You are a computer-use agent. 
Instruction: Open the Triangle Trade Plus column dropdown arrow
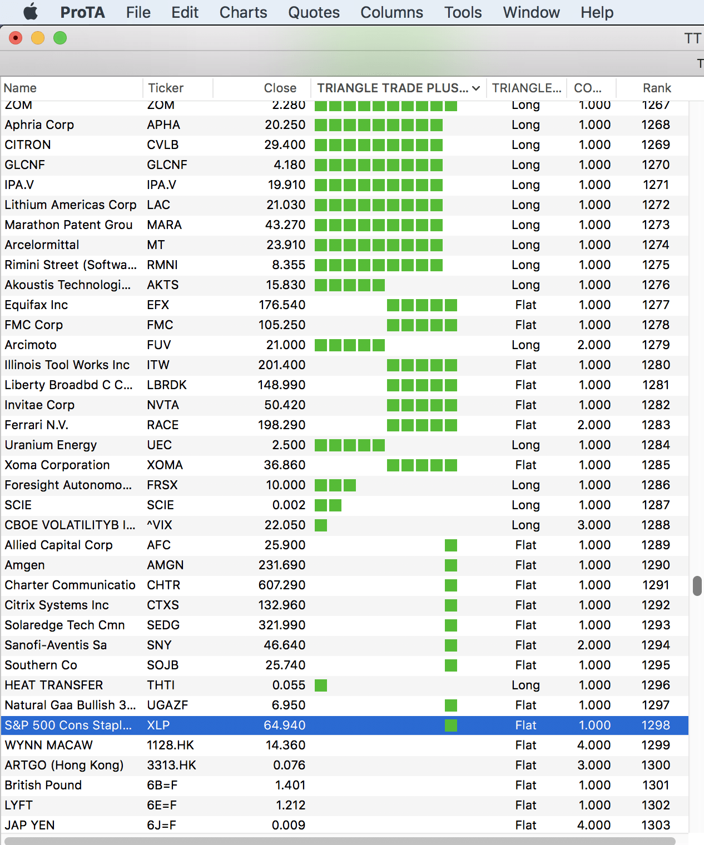pyautogui.click(x=476, y=88)
